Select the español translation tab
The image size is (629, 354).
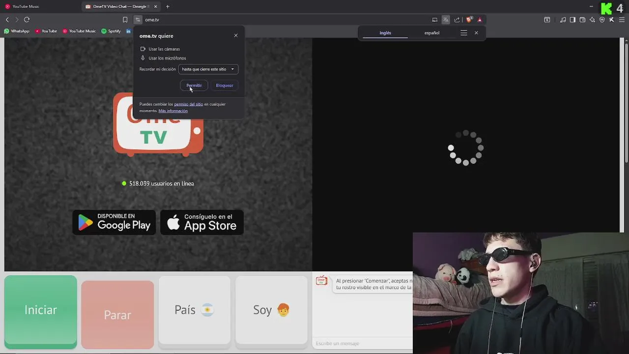point(432,33)
